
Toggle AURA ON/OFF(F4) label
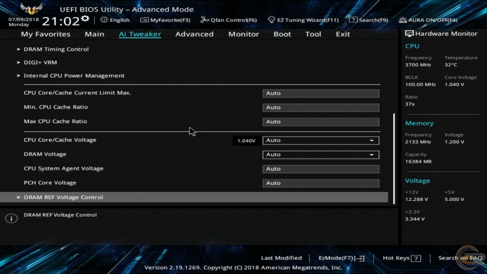point(433,20)
